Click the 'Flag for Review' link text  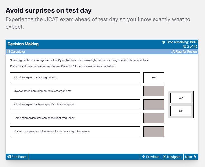point(186,52)
